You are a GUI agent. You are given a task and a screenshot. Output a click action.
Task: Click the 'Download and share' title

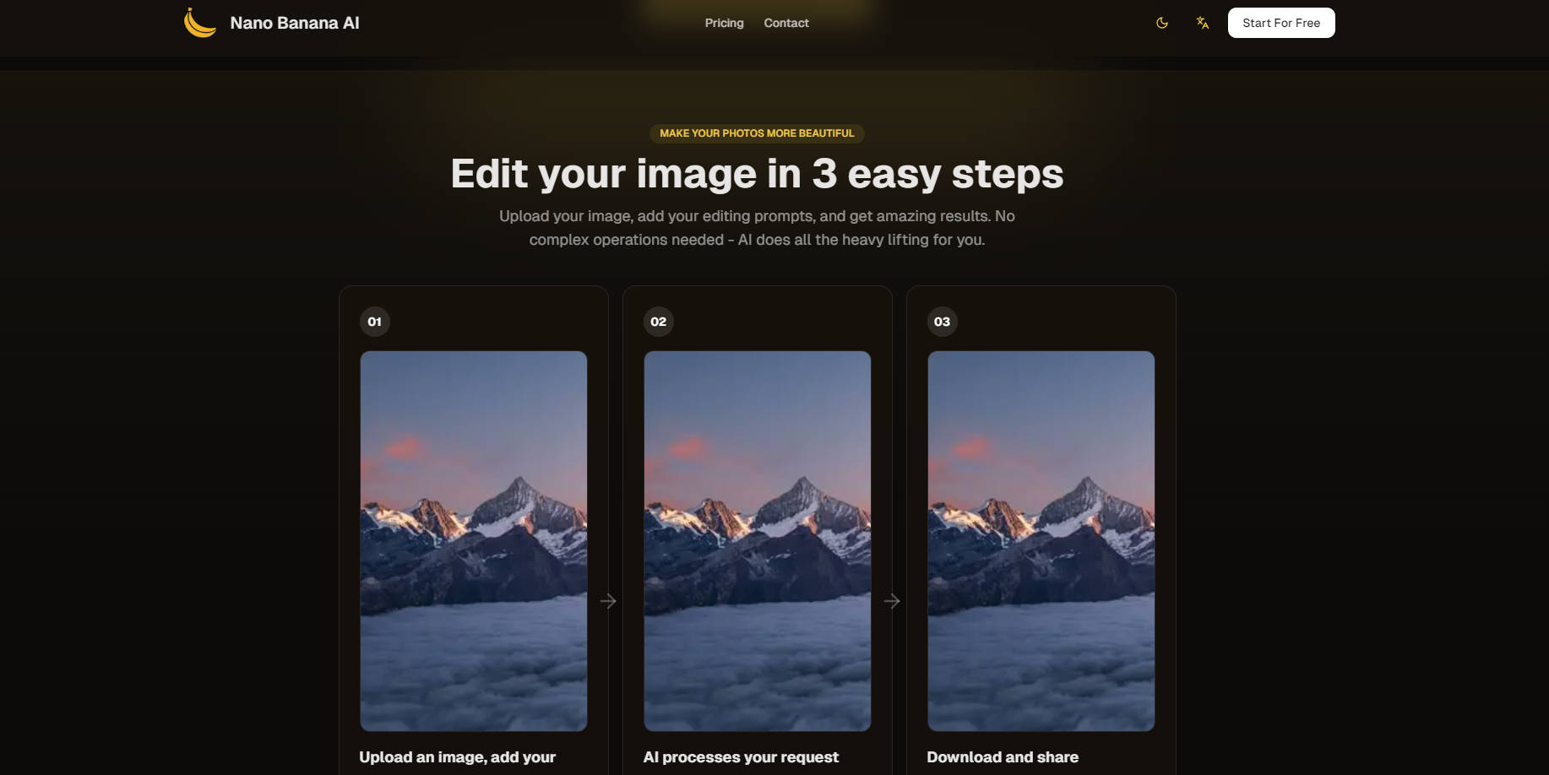[x=1003, y=757]
